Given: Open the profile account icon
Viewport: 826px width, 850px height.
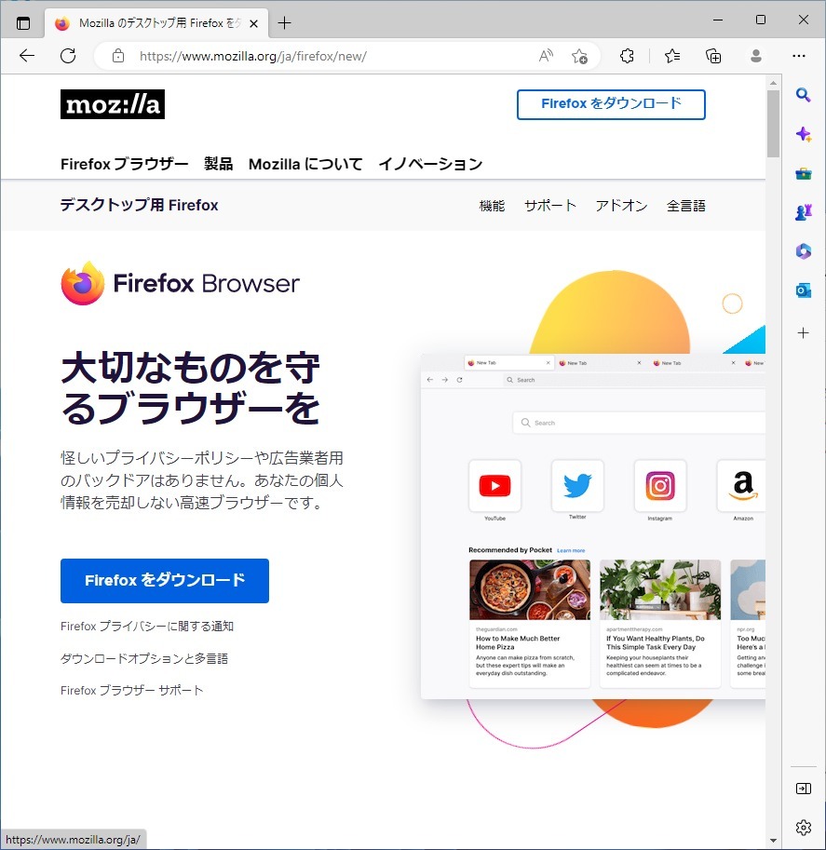Looking at the screenshot, I should tap(756, 56).
